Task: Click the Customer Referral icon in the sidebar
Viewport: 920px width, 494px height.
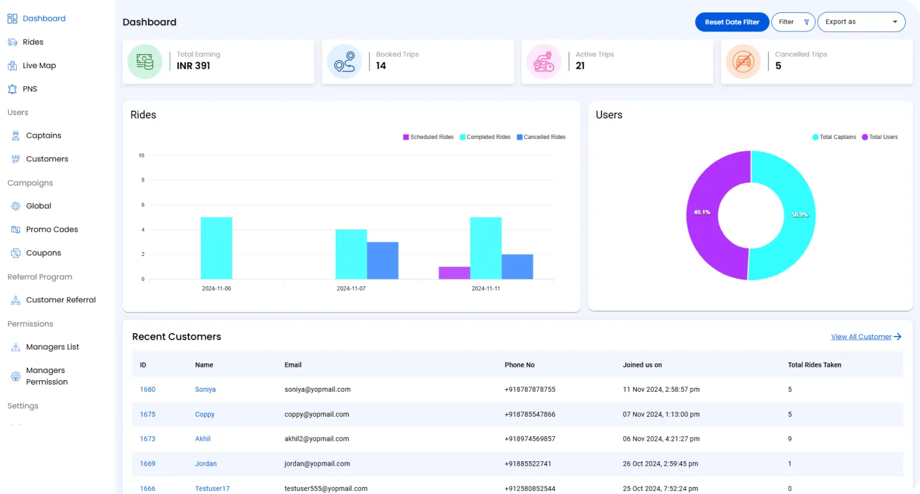Action: (15, 300)
